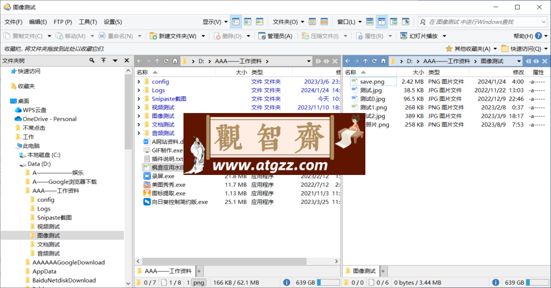The height and width of the screenshot is (288, 551).
Task: Click info icon in right status bar
Action: tap(496, 283)
